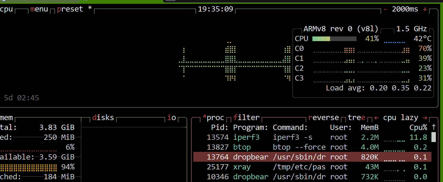Click the CPU usage meter bar

(x=334, y=39)
